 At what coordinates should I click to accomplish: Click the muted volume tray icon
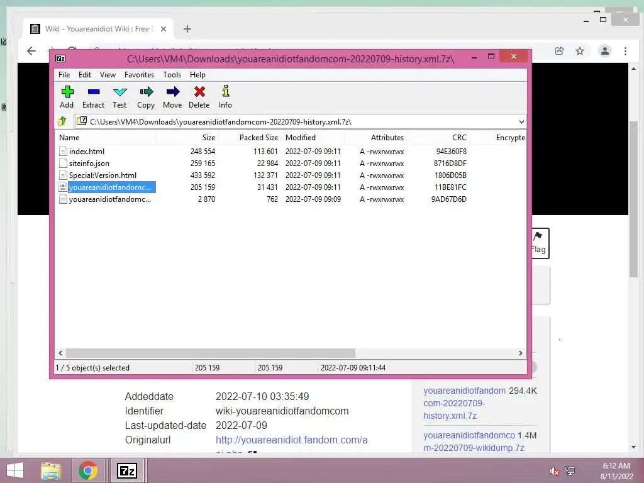pos(554,471)
